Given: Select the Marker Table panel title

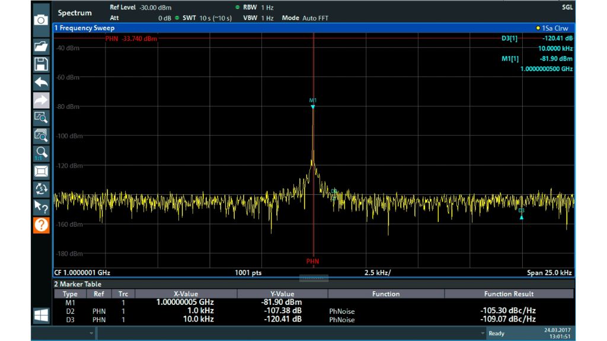Looking at the screenshot, I should (77, 284).
